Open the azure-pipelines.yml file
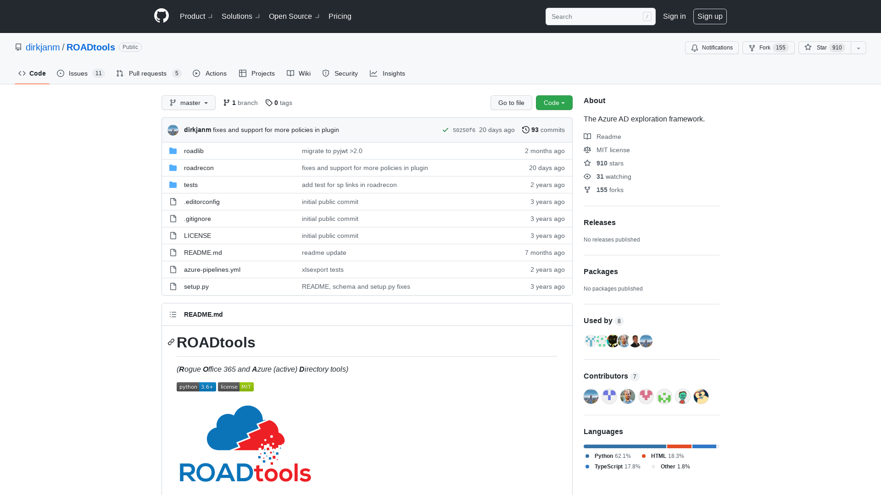This screenshot has width=881, height=495. pos(212,269)
